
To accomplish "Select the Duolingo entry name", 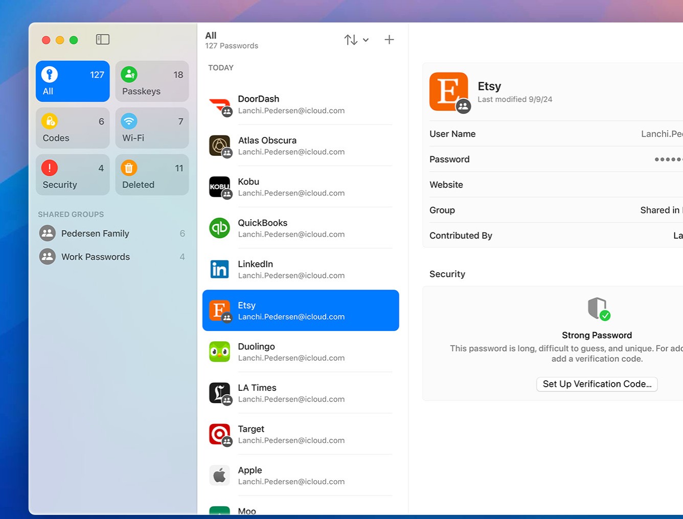I will tap(257, 346).
